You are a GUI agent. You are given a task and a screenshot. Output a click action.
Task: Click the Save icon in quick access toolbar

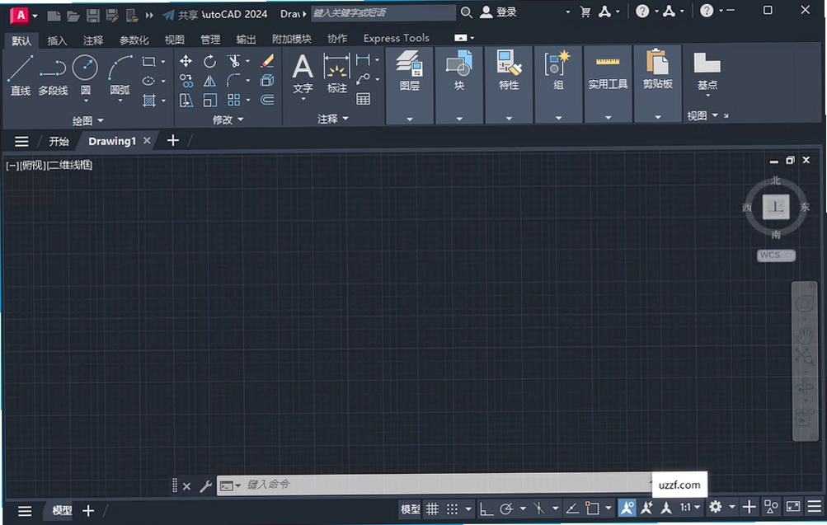click(x=93, y=16)
